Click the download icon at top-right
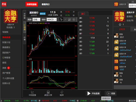Screen dimensions: 136x102 133,2
